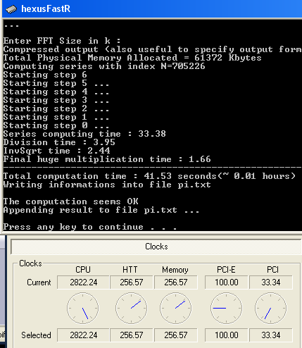The height and width of the screenshot is (348, 302).
Task: Click the CPU column label
Action: coord(83,270)
